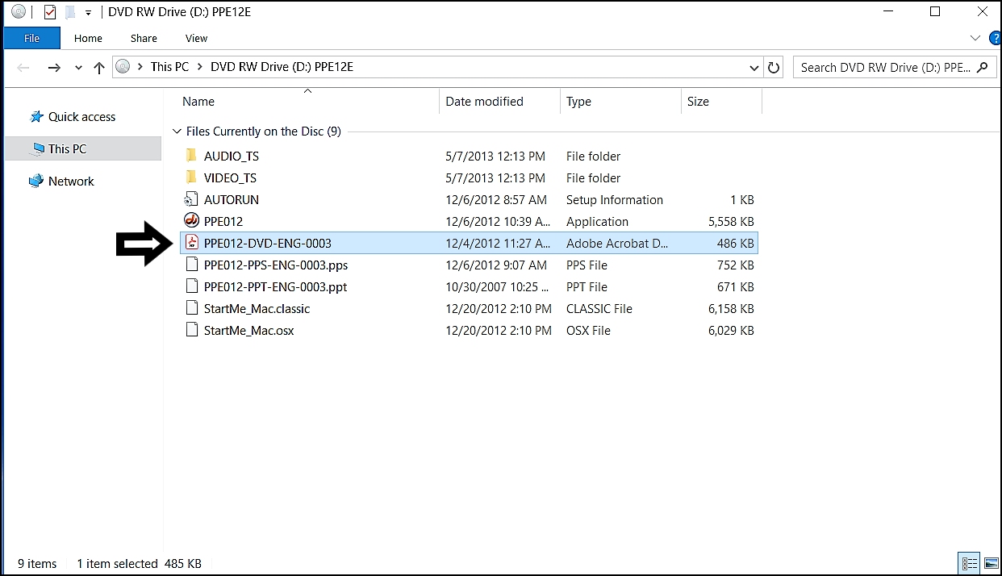This screenshot has width=1002, height=576.
Task: Open the Customize Quick Access Toolbar dropdown
Action: pyautogui.click(x=88, y=13)
